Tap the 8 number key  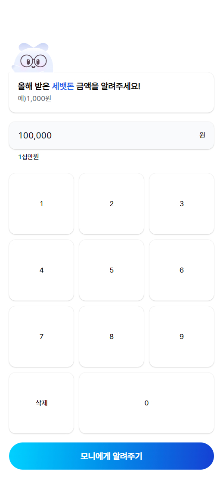coord(111,337)
